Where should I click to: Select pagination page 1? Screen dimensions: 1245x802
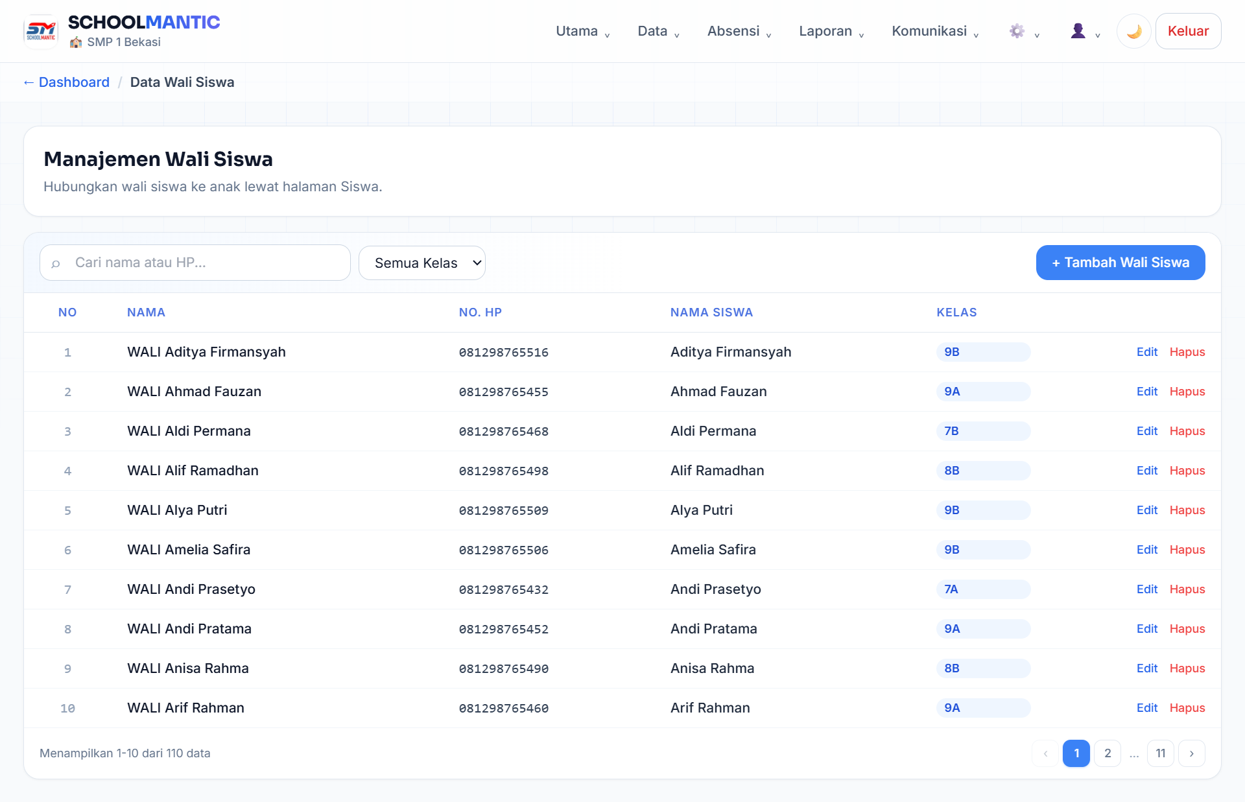click(1076, 753)
